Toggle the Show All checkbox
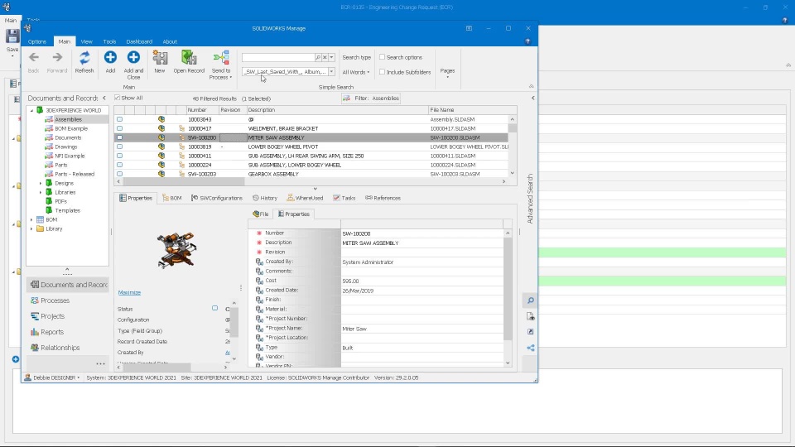The image size is (795, 447). coord(117,98)
